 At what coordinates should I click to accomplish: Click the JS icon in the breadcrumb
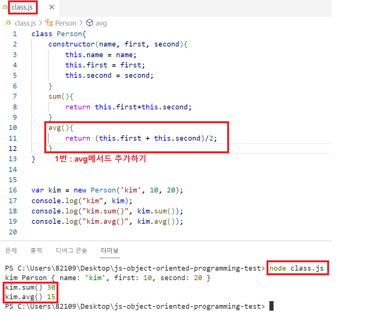[8, 22]
